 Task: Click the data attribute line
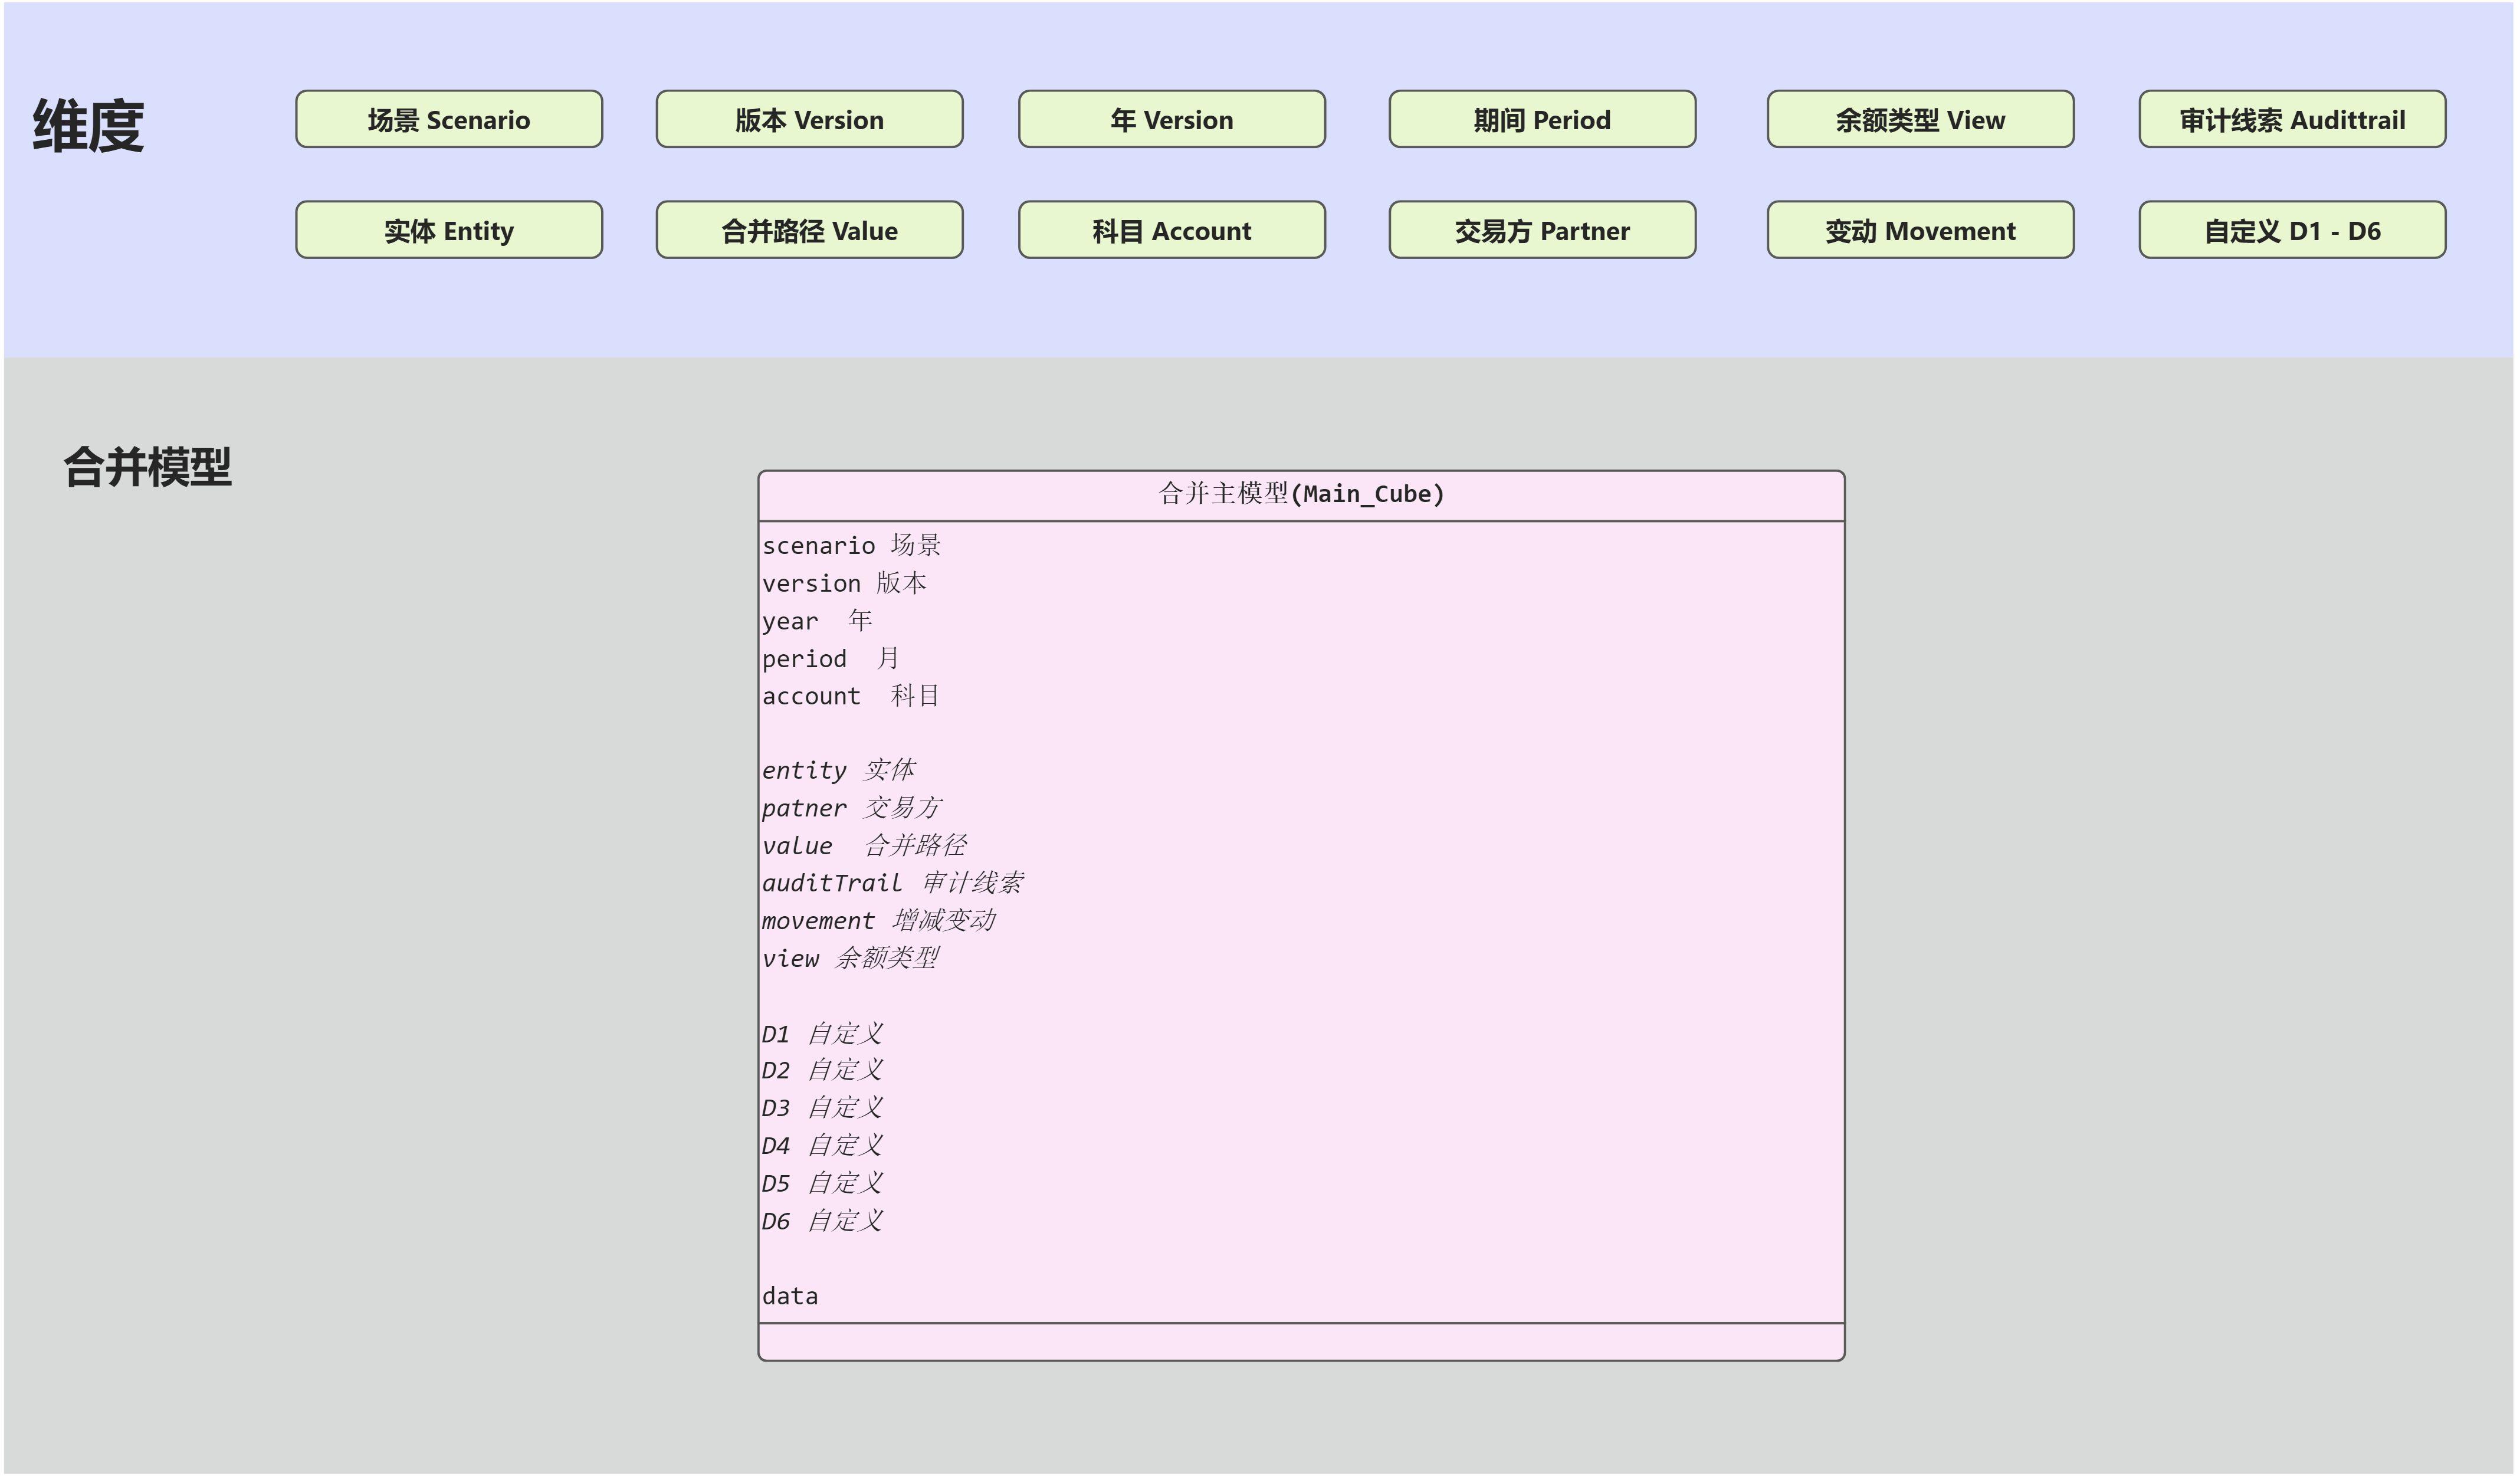(790, 1297)
